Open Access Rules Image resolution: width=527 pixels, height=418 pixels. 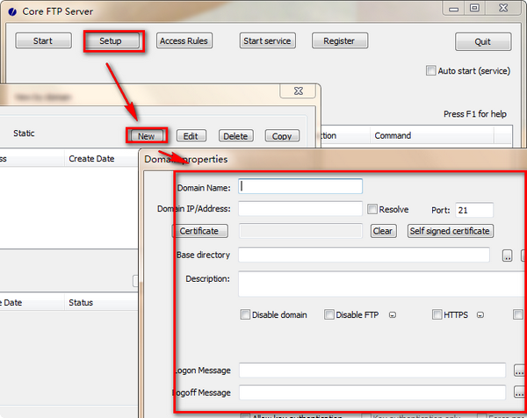185,41
